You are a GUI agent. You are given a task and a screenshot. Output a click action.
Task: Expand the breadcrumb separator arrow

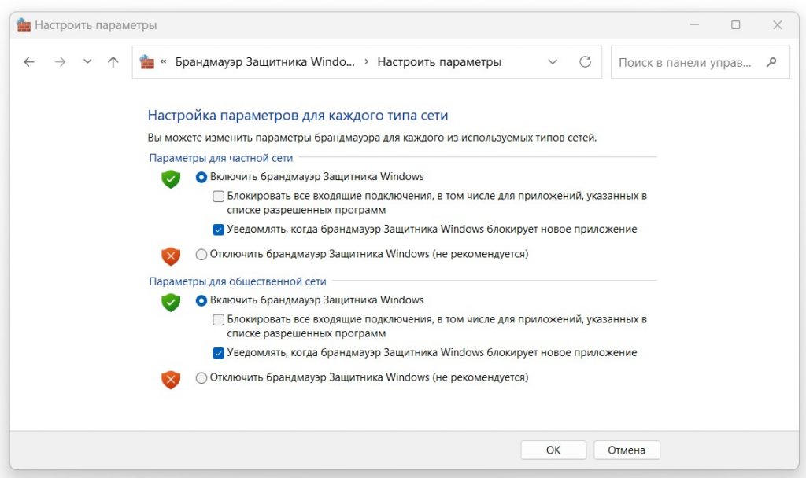tap(367, 62)
